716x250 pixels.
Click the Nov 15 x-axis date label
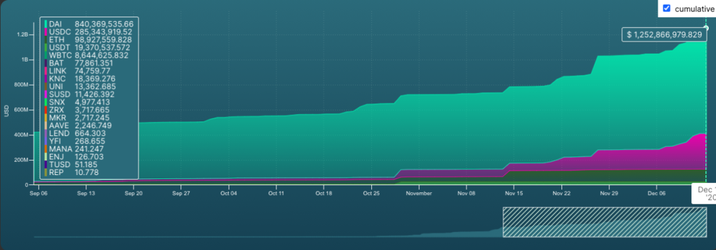514,194
